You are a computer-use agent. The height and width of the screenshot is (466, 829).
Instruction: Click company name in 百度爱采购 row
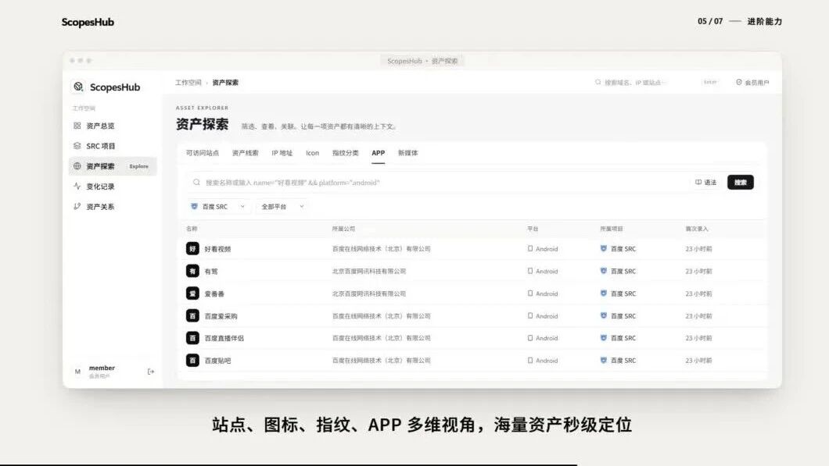coord(381,315)
